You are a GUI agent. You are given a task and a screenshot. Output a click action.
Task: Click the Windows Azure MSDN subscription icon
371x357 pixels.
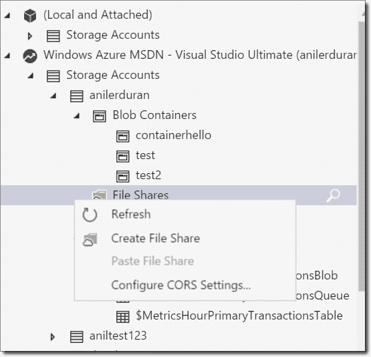[x=30, y=56]
